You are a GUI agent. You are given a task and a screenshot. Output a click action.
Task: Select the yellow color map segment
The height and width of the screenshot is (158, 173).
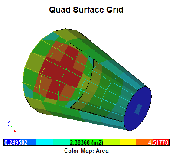128,142
